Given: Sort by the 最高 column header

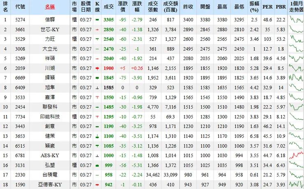Looking at the screenshot, I should pyautogui.click(x=222, y=7).
